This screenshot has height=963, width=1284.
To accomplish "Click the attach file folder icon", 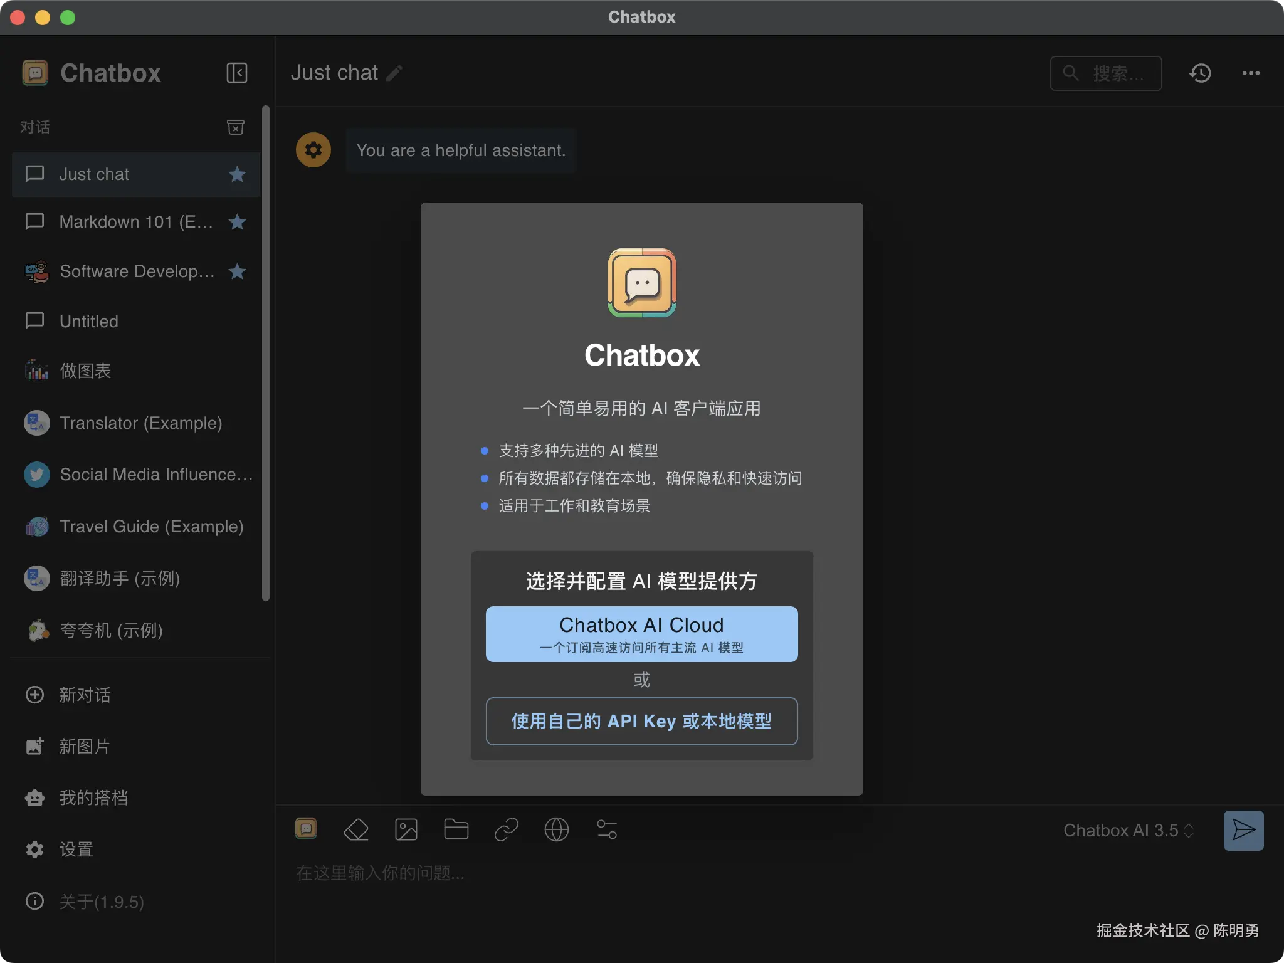I will pos(456,829).
